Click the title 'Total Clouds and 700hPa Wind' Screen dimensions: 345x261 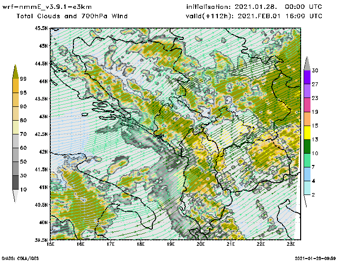72,16
